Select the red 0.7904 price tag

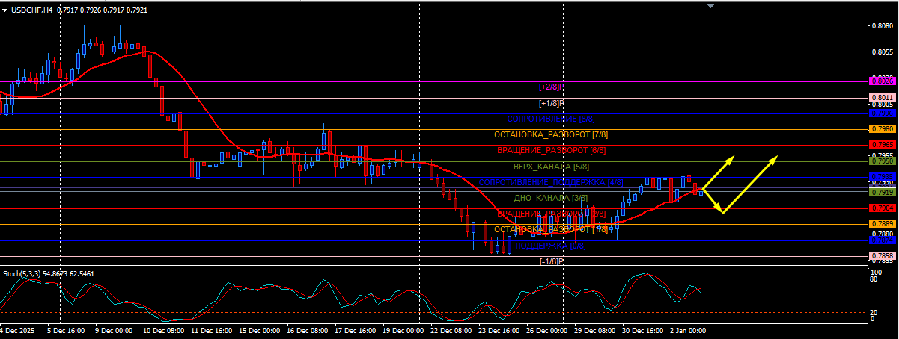(883, 208)
